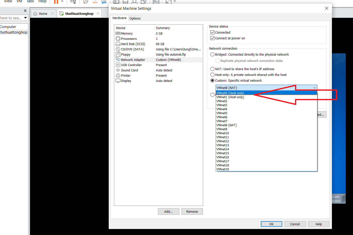Click the CD/DVD (SATA) disc icon
Viewport: 353px width, 235px height.
coord(118,49)
